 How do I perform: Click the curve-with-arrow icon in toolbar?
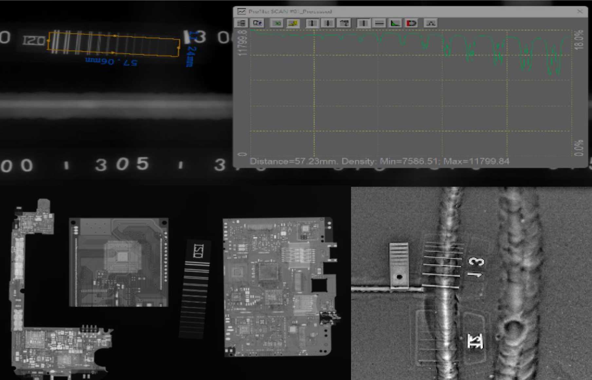[x=344, y=23]
